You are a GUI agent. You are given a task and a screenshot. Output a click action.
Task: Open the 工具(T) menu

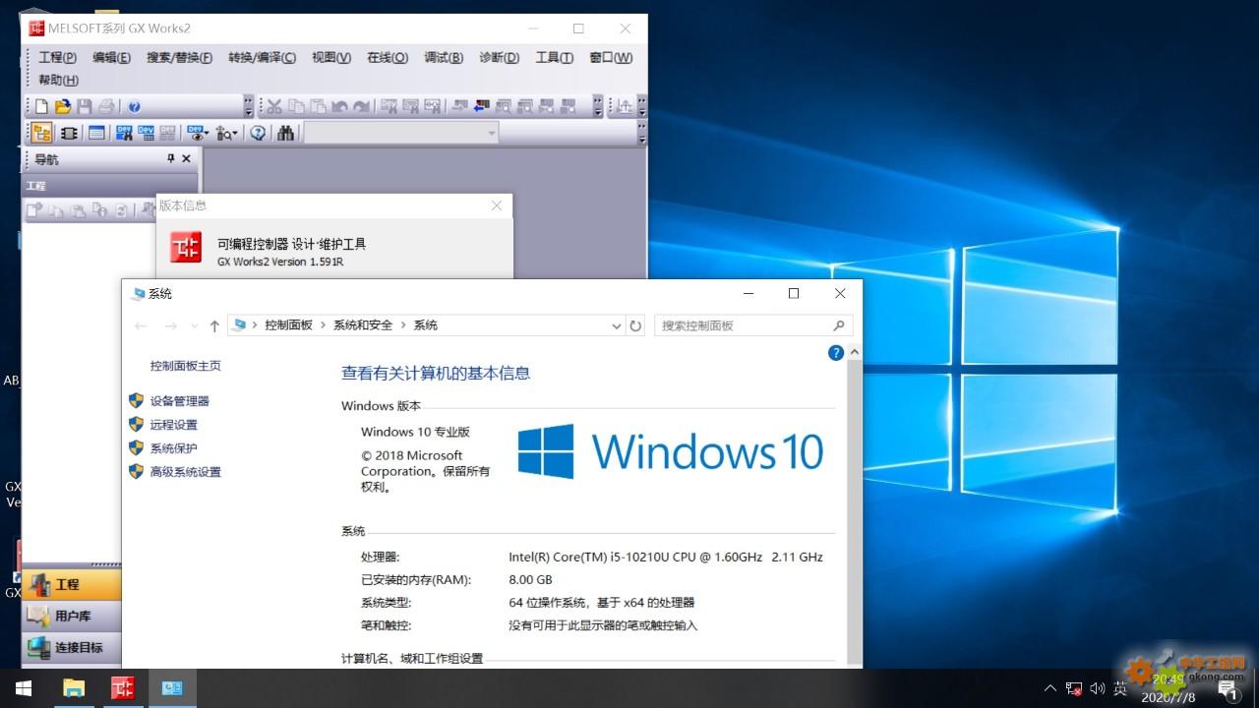point(554,57)
